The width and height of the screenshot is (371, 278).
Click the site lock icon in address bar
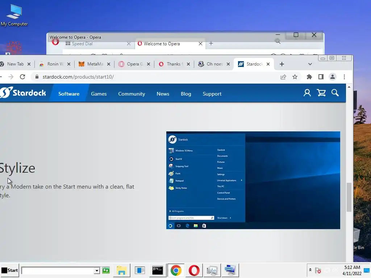(37, 77)
